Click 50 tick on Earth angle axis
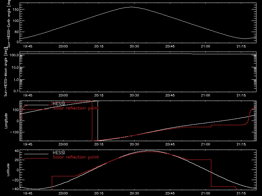The width and height of the screenshot is (262, 196). tap(17, 32)
